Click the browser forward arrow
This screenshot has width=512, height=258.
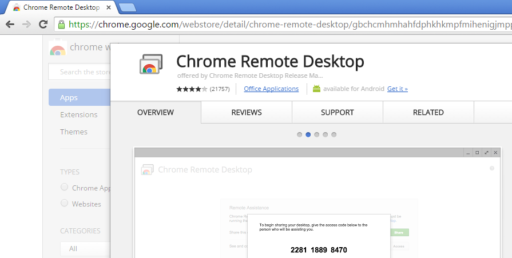tap(26, 24)
